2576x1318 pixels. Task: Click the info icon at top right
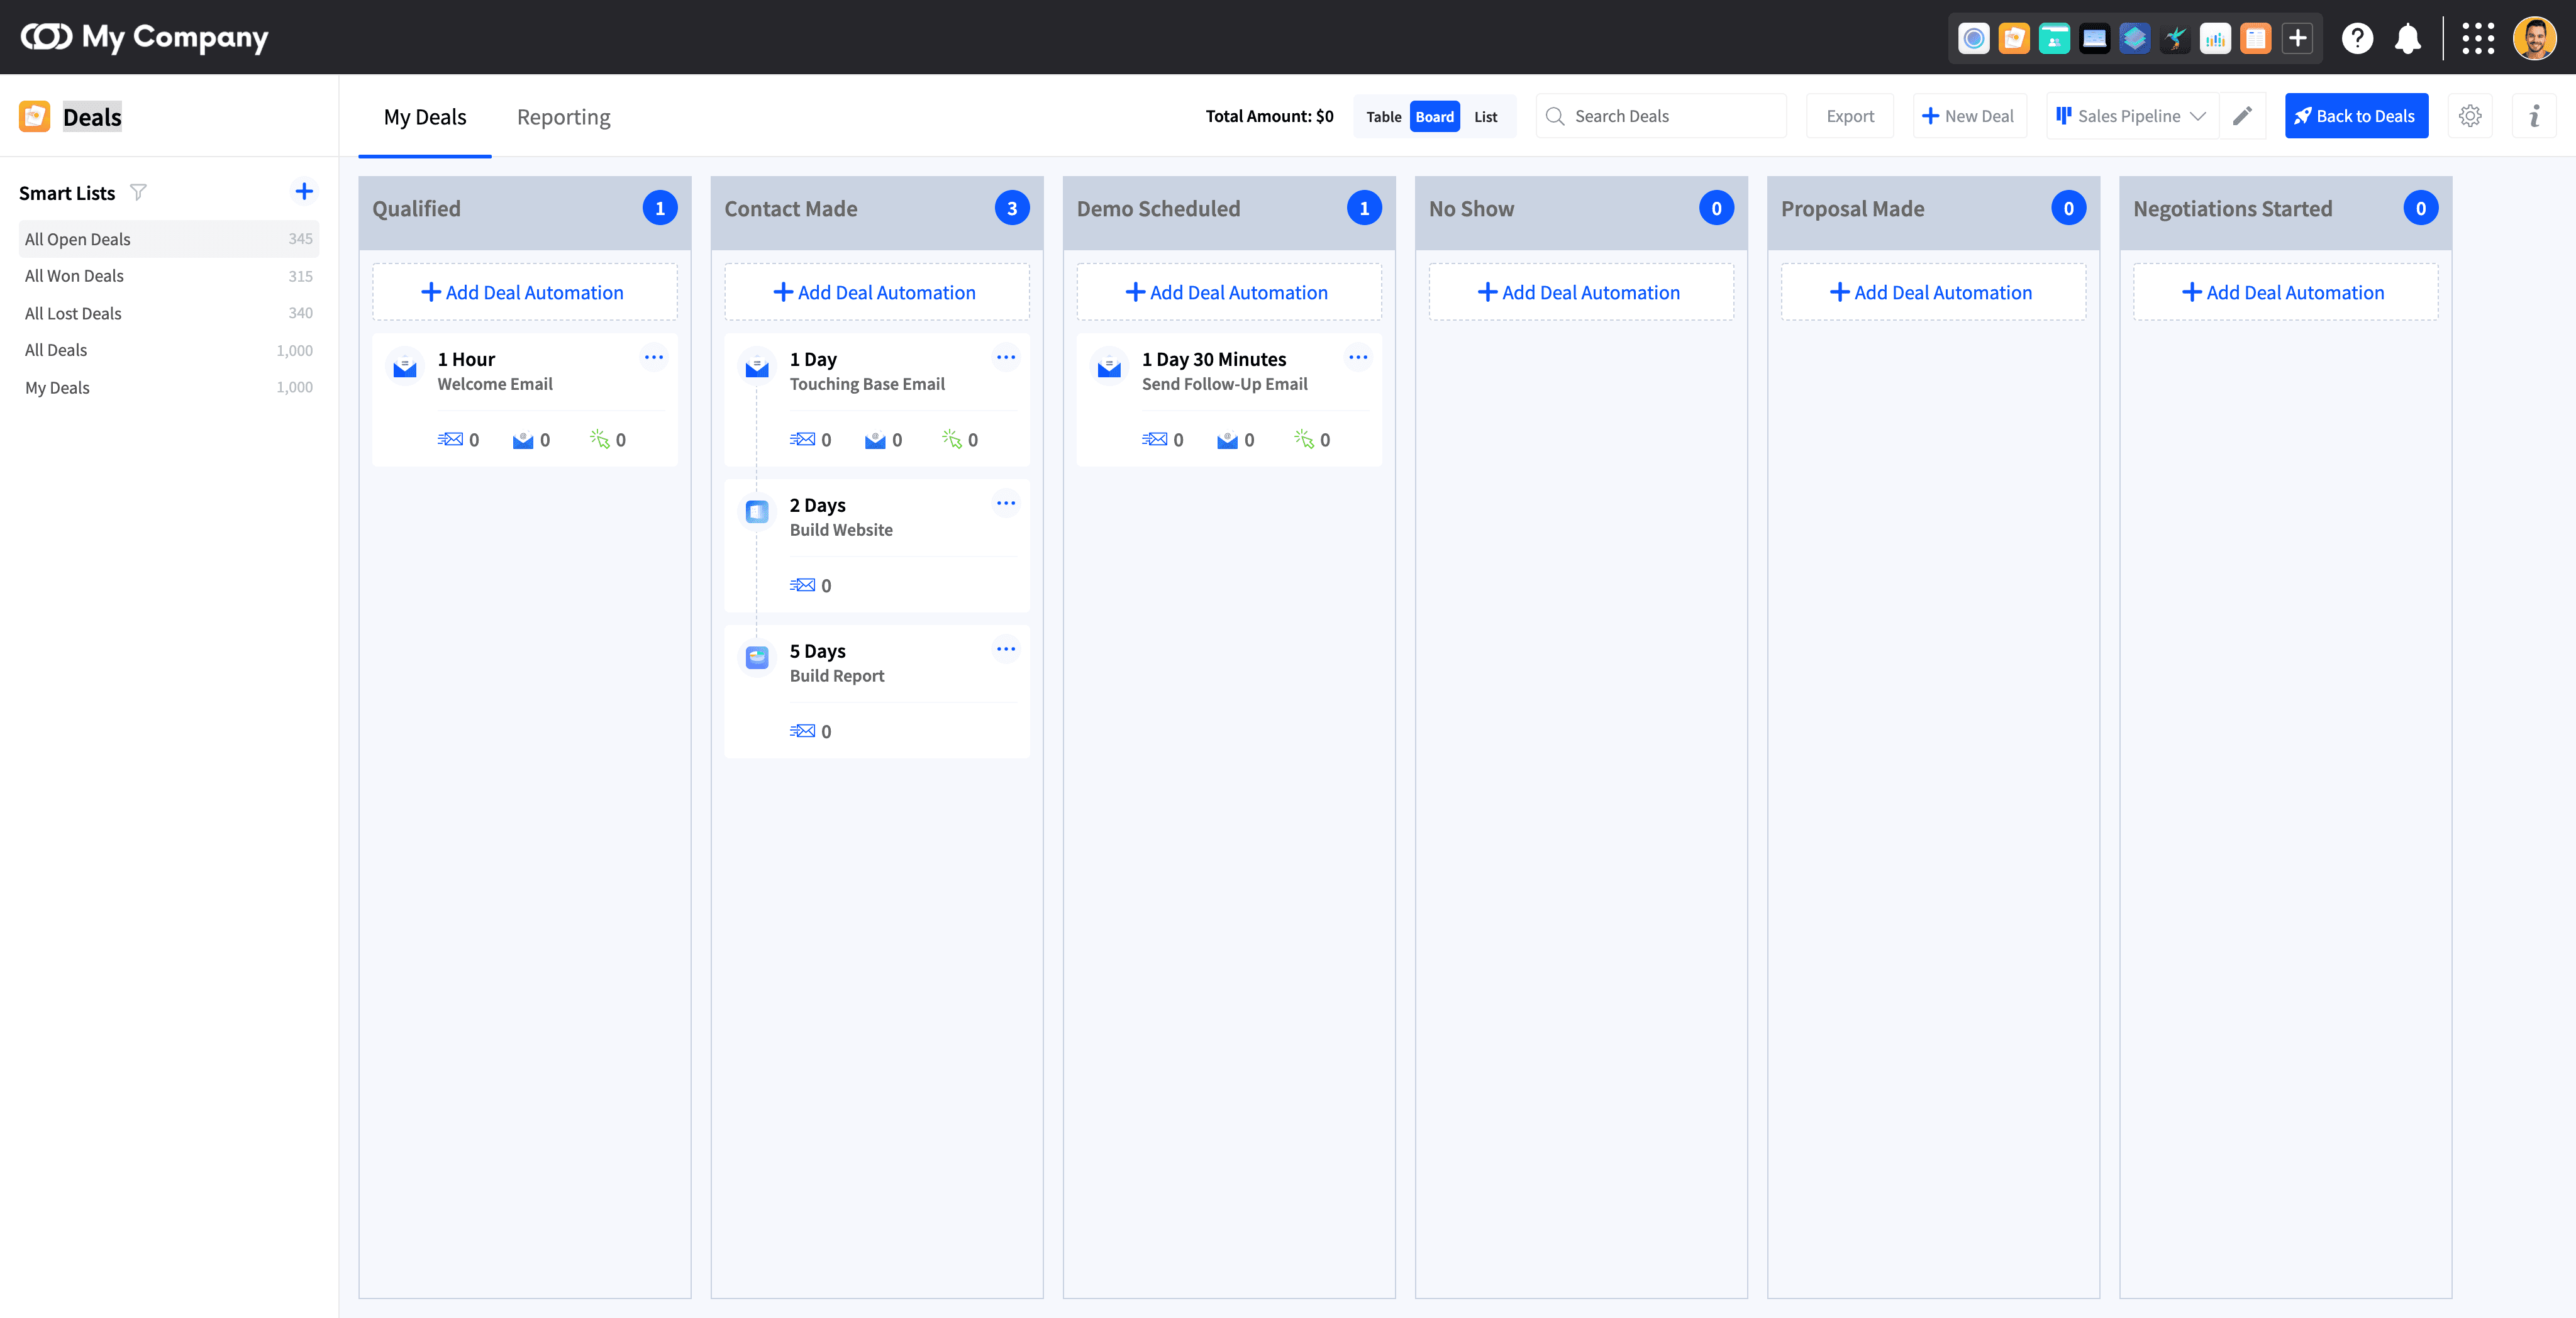pos(2534,116)
